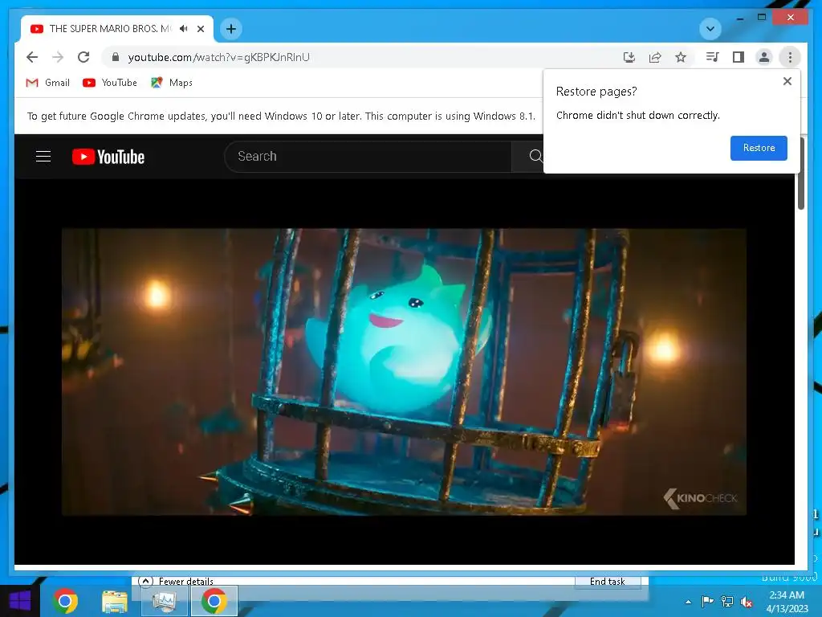Open the tab search dropdown chevron

[x=710, y=29]
